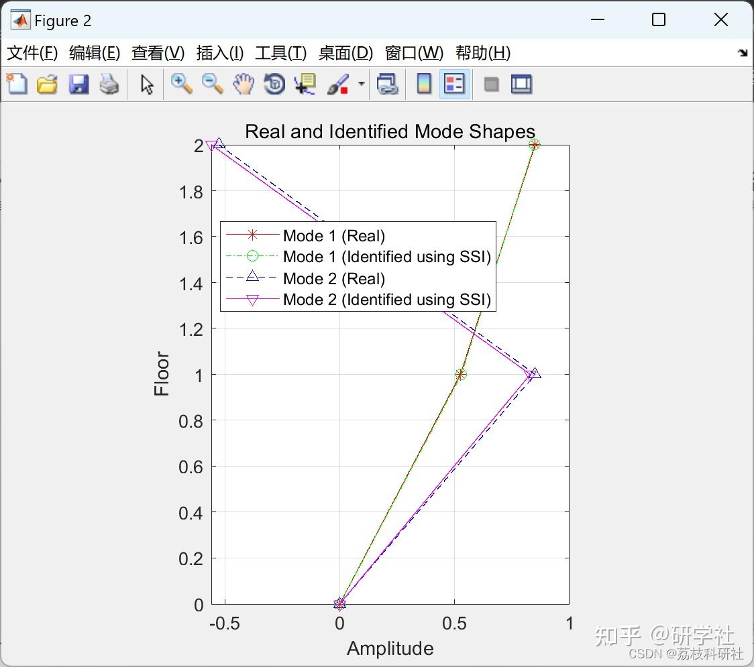Screen dimensions: 754x667
Task: Select the Zoom Out tool
Action: tap(212, 84)
